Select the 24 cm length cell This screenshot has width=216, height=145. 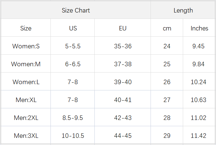pos(167,46)
